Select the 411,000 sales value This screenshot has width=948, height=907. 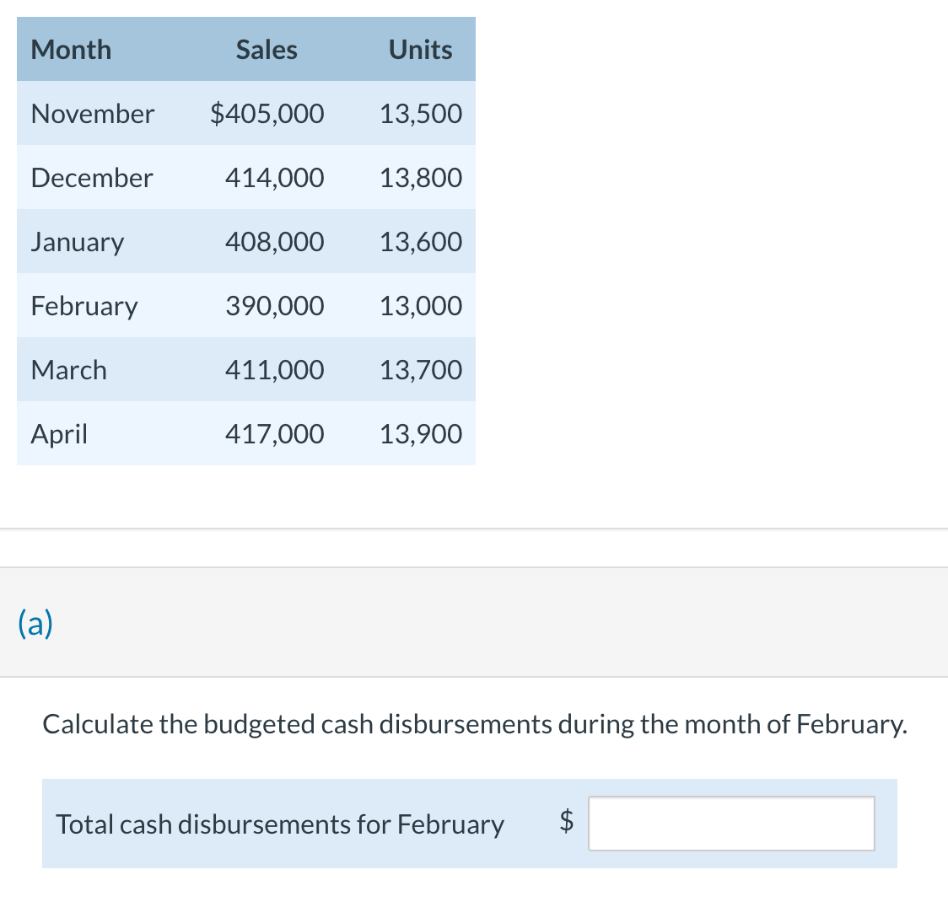[x=274, y=370]
